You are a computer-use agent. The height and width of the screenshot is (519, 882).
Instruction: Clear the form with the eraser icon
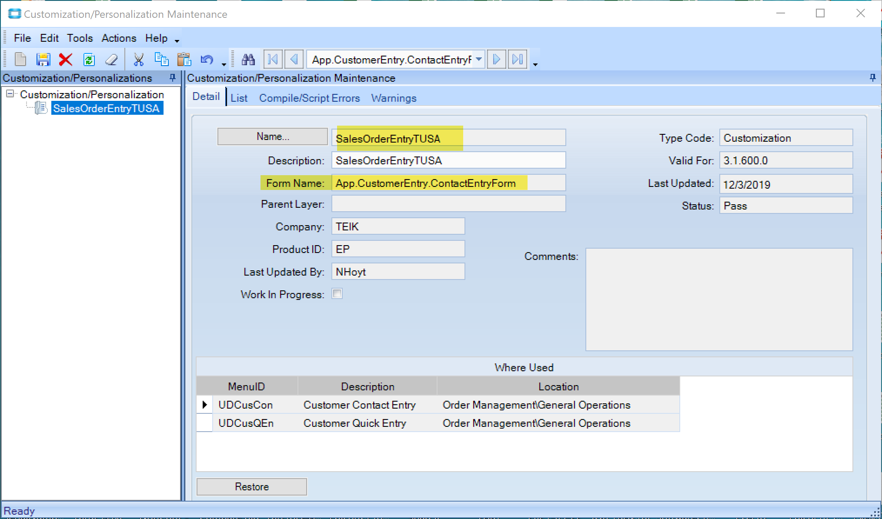[x=112, y=60]
